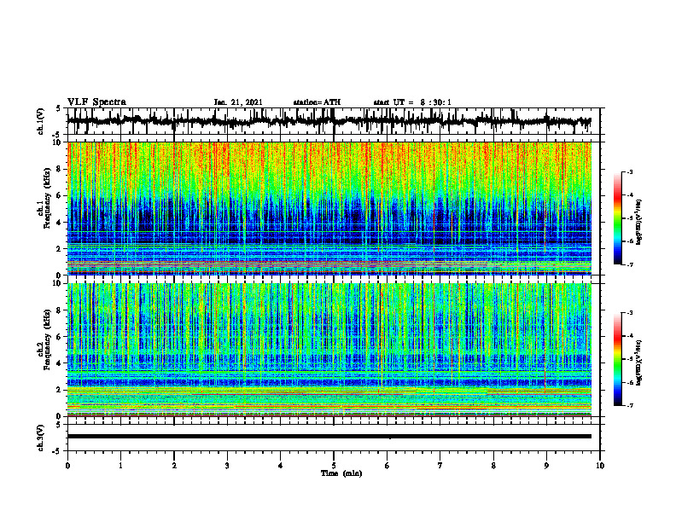Viewport: 676px width, 522px height.
Task: Click the "VLF Spectra" plot title
Action: point(96,101)
